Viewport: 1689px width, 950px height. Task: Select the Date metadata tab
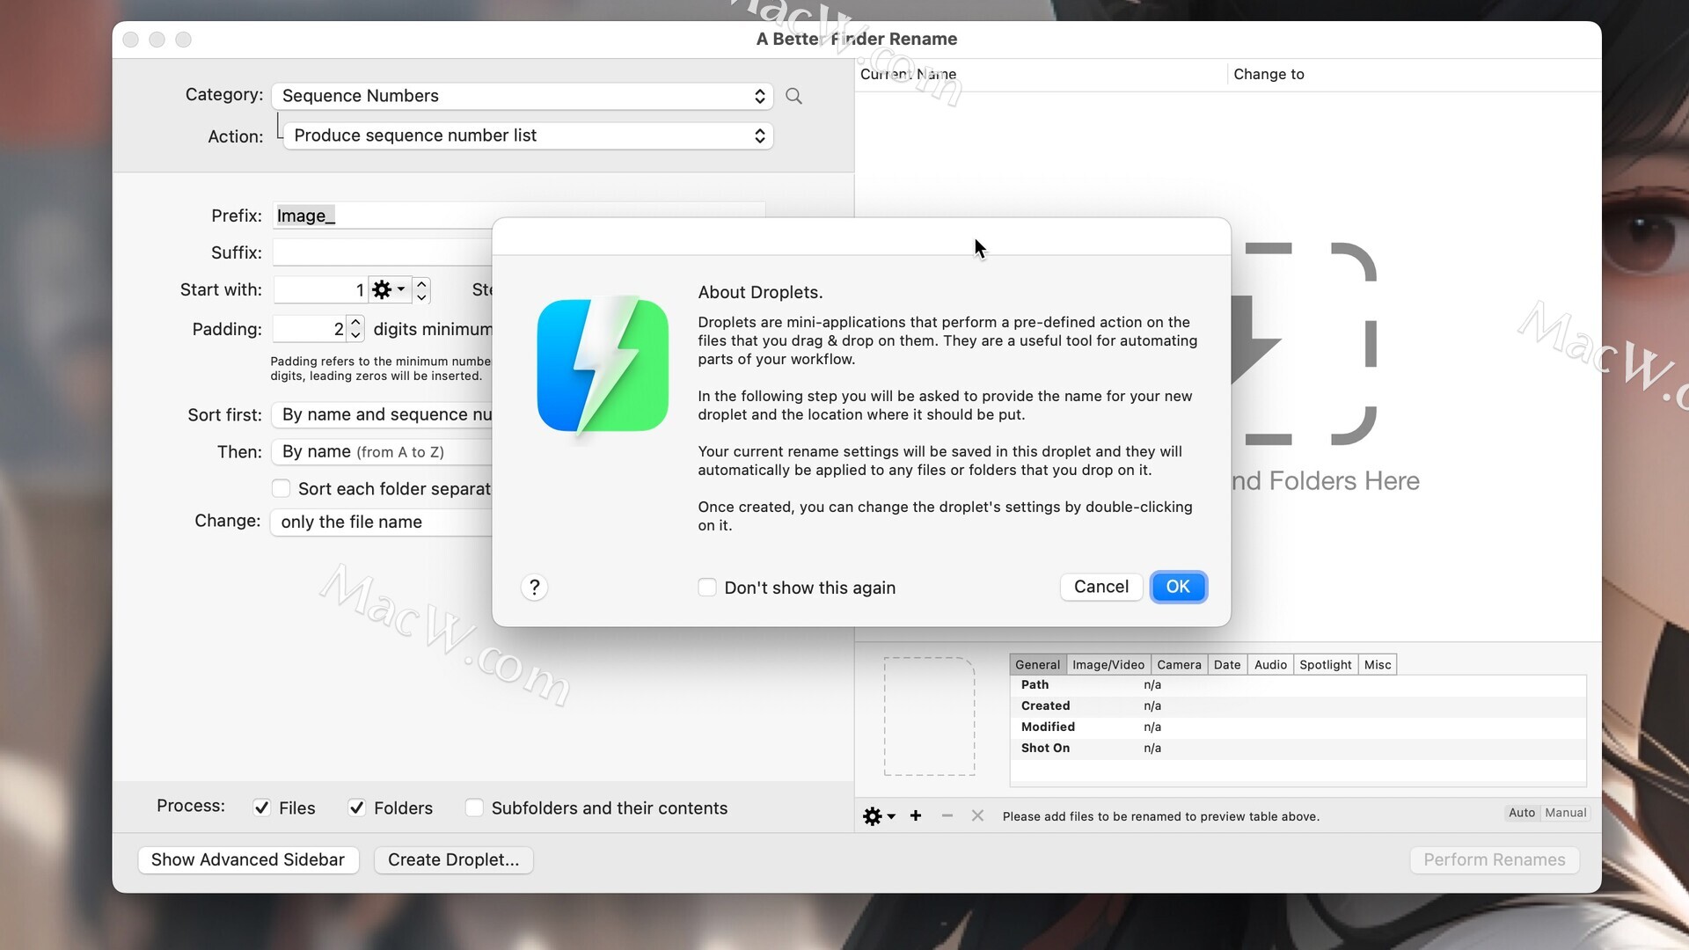tap(1227, 665)
